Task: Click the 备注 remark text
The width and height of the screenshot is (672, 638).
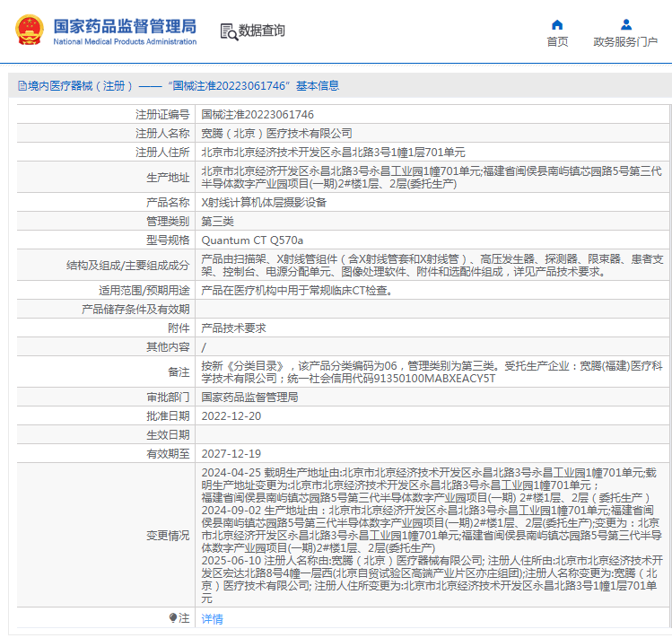Action: (432, 371)
